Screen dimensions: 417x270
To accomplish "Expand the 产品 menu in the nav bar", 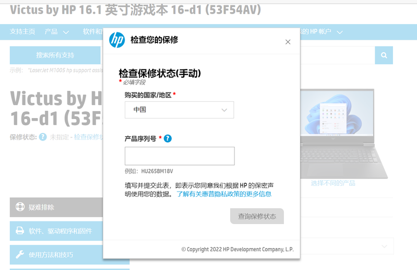I will [57, 32].
